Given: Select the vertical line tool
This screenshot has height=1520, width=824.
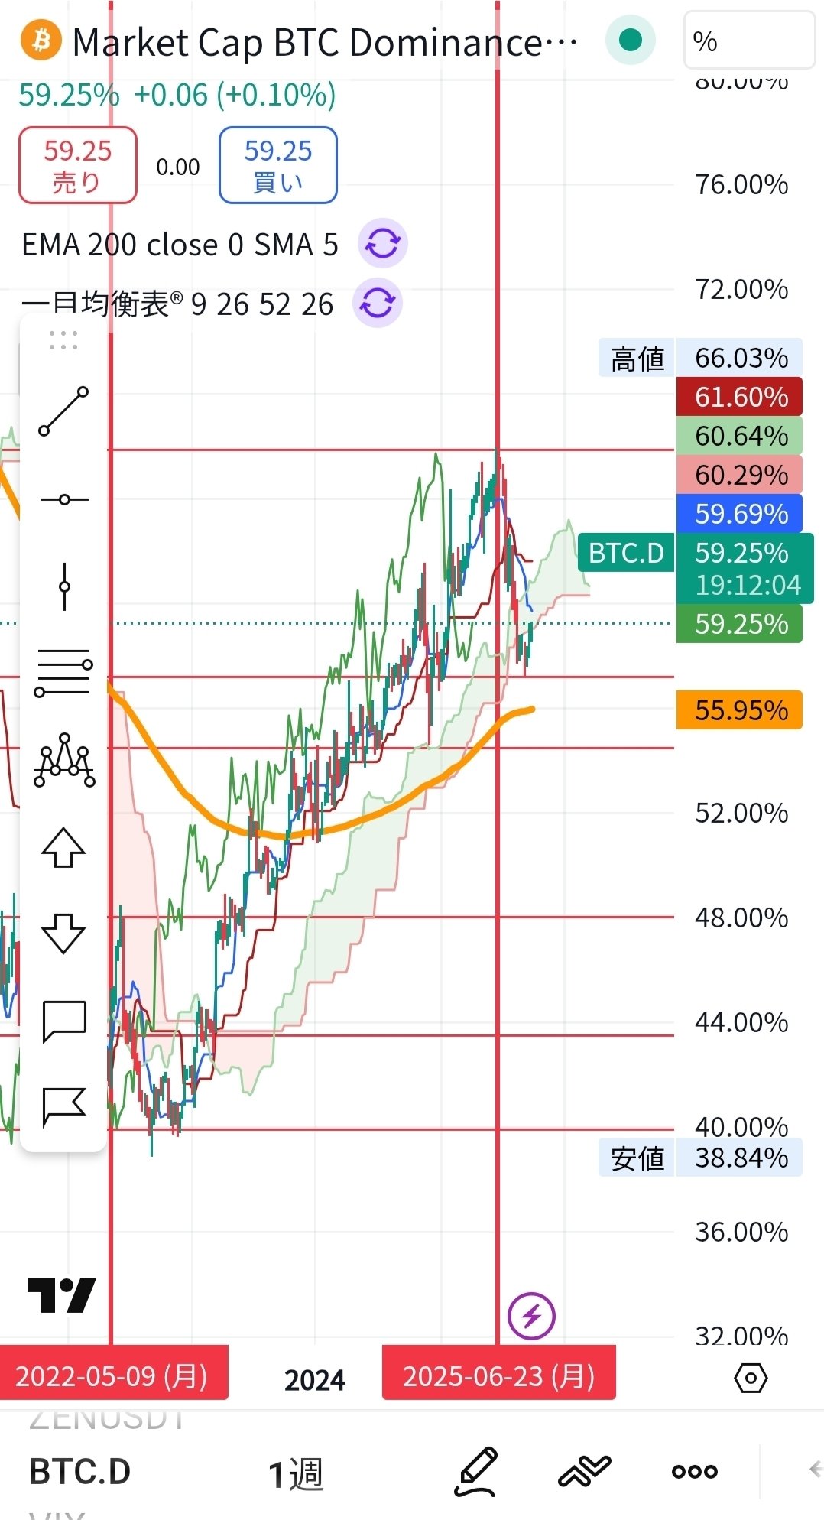Looking at the screenshot, I should click(64, 586).
